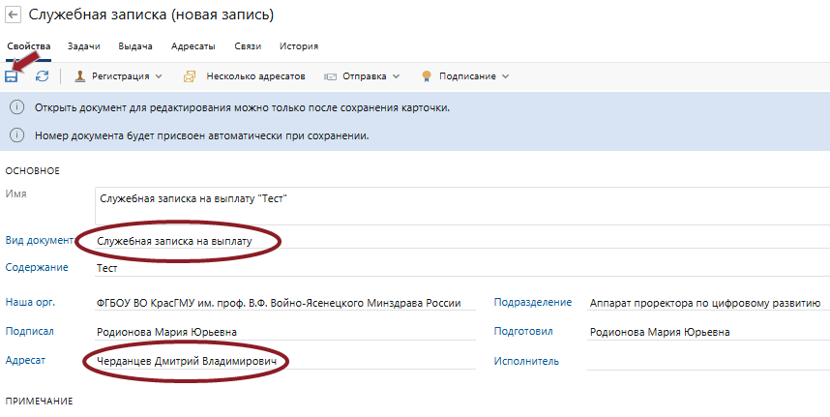Click the Подписание medal icon

[x=426, y=76]
